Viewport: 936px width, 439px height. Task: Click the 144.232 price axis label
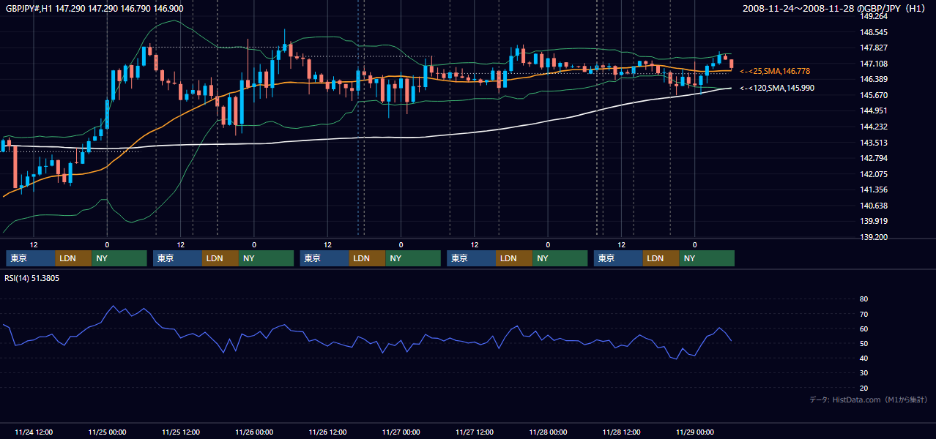[874, 127]
